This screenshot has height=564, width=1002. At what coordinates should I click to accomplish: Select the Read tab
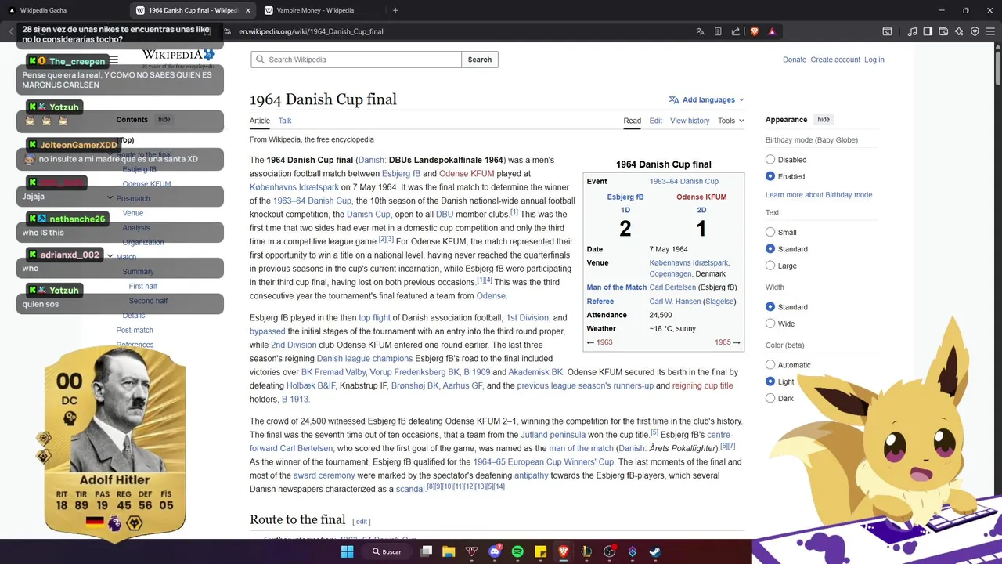point(633,121)
